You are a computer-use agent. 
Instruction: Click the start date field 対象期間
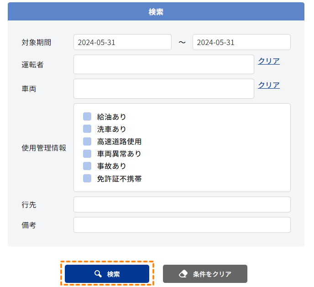(x=122, y=42)
